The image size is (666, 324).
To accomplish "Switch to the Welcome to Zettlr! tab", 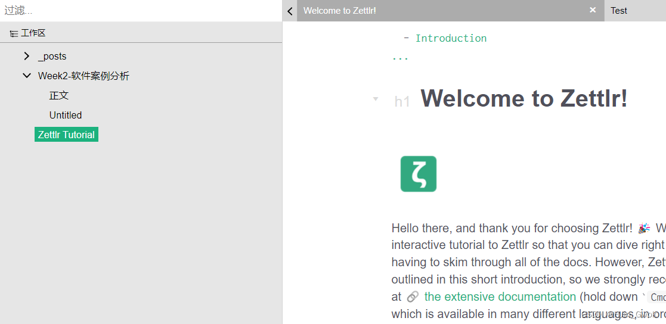I will point(450,11).
